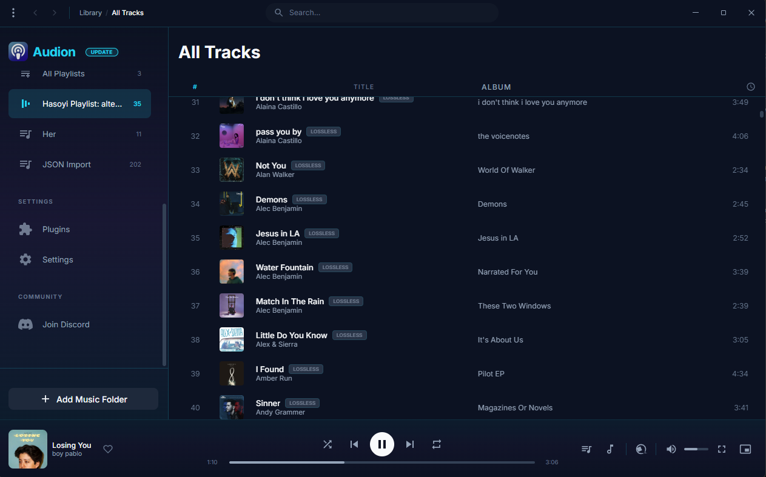Sort by duration using the clock icon

point(750,87)
